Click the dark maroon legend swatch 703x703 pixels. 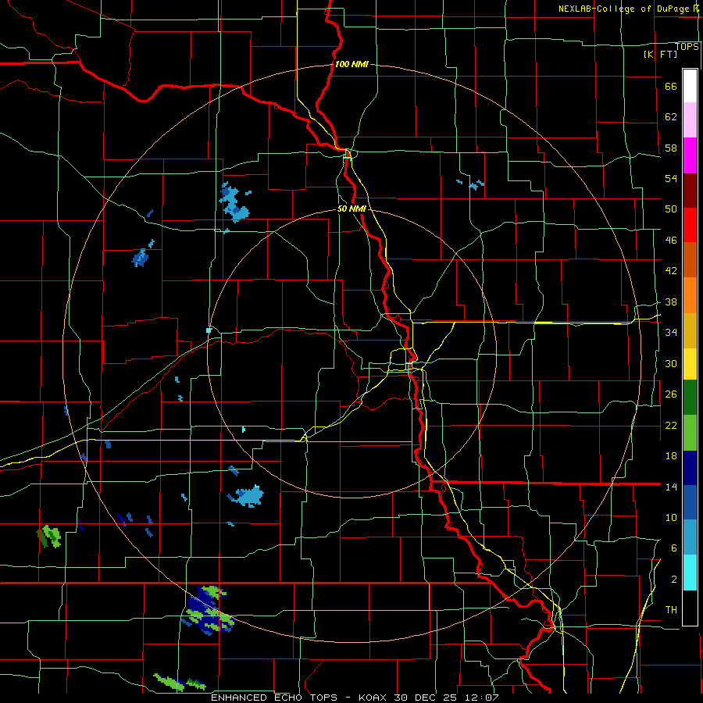pos(690,190)
